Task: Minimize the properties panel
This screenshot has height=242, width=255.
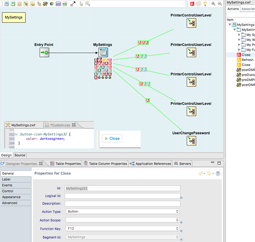Action: (x=213, y=163)
